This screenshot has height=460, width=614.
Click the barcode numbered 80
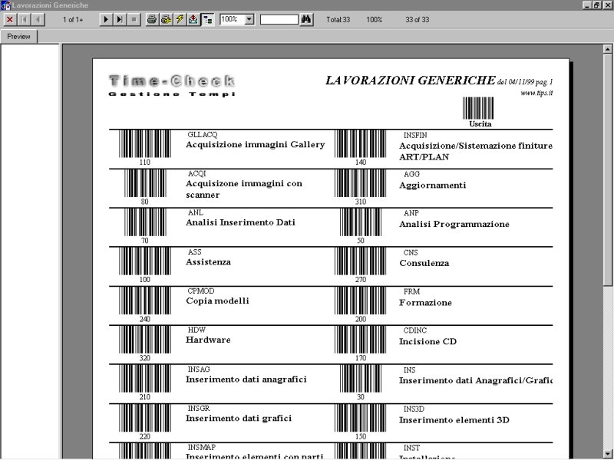click(x=145, y=183)
